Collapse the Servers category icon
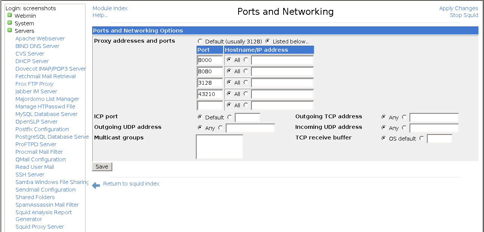484x232 pixels. click(x=10, y=31)
